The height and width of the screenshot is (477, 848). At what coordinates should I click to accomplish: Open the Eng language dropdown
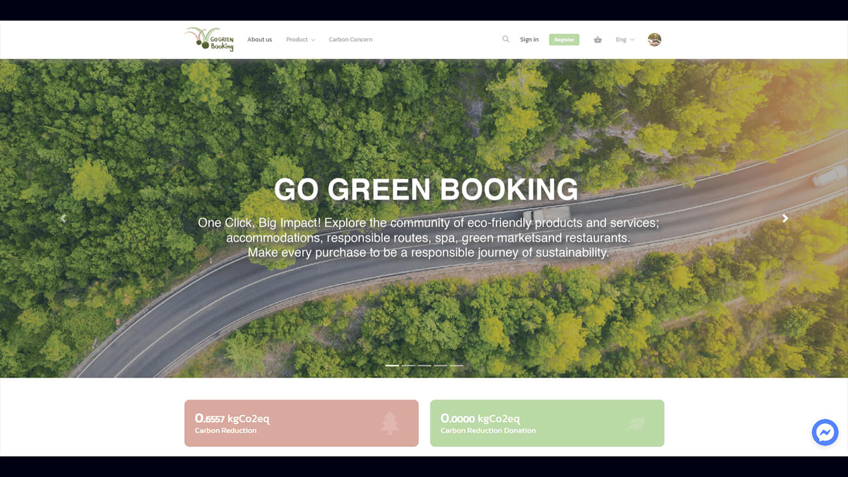[x=625, y=39]
